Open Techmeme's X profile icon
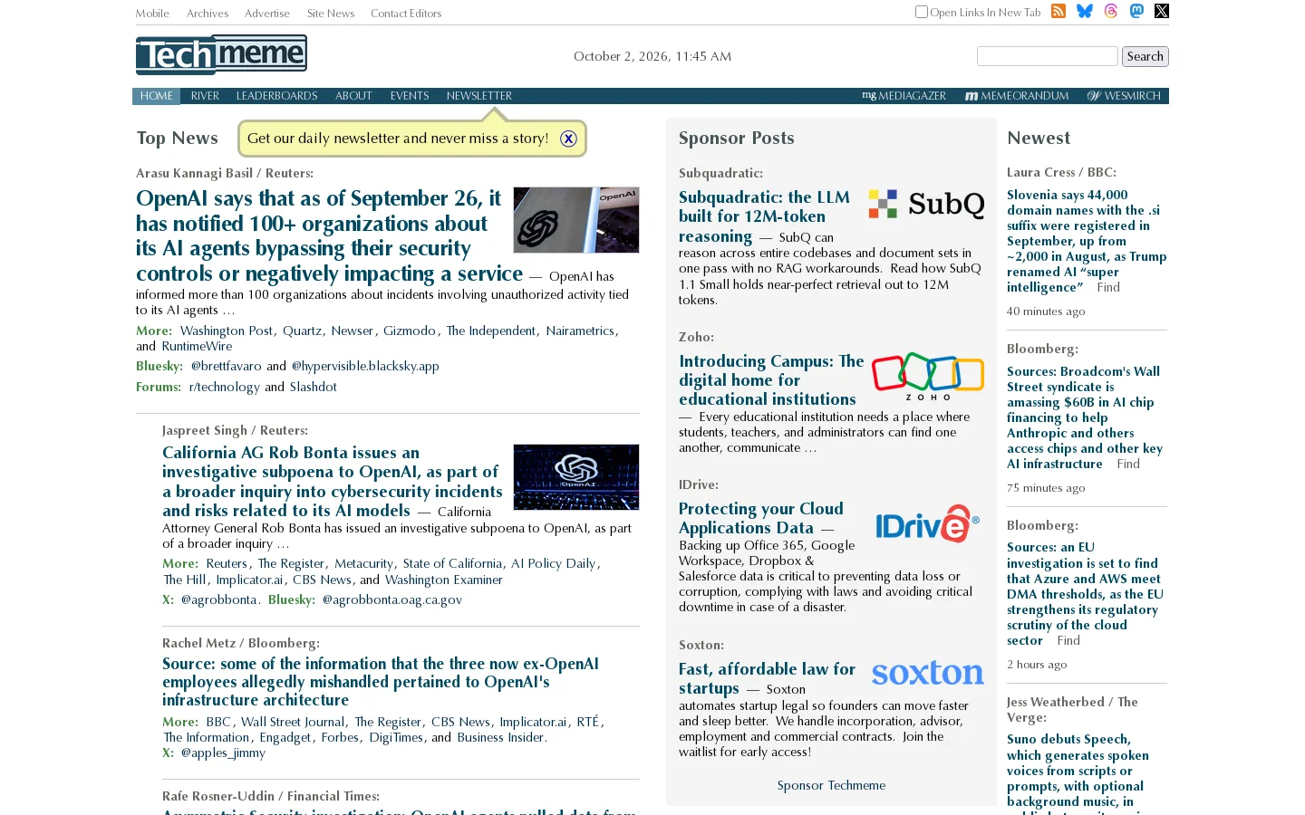This screenshot has height=815, width=1305. point(1162,11)
